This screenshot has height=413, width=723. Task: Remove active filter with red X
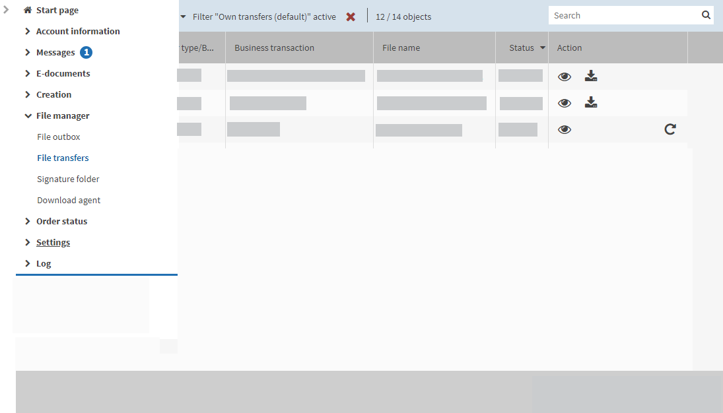(x=351, y=16)
